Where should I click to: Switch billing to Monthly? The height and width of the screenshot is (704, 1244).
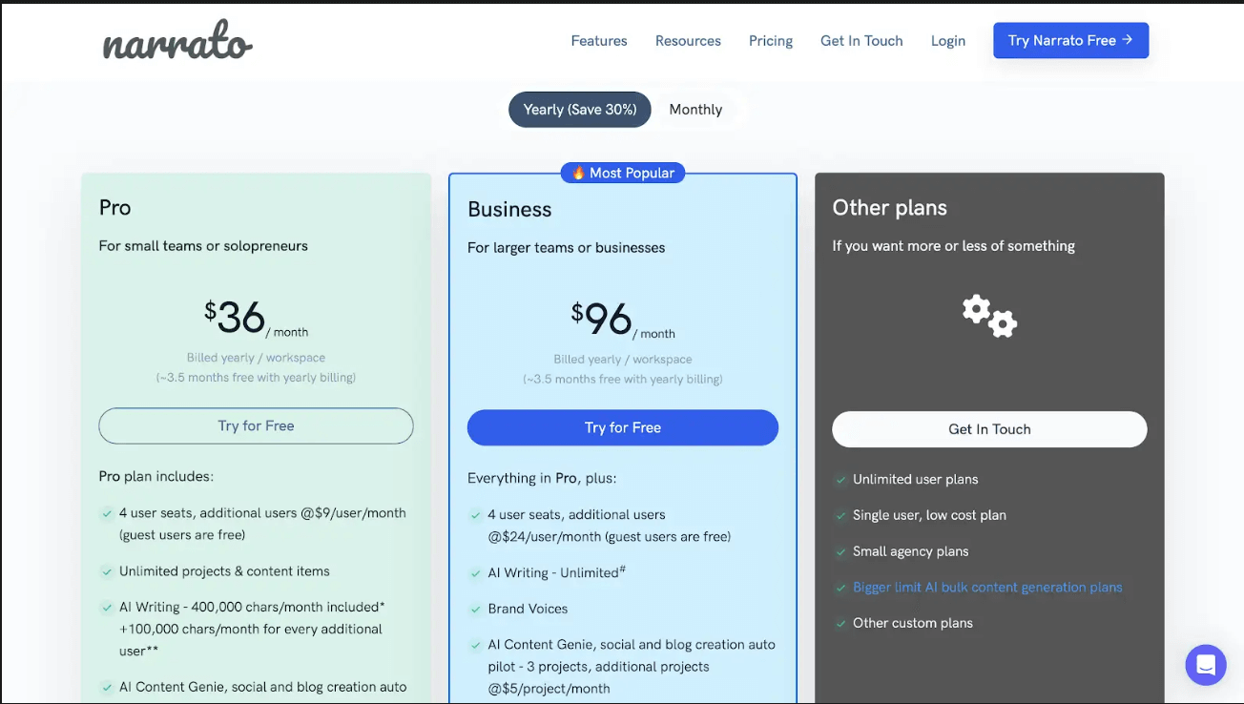(695, 110)
